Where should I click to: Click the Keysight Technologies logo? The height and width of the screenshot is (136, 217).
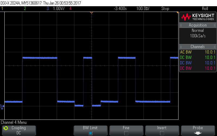[x=198, y=17]
